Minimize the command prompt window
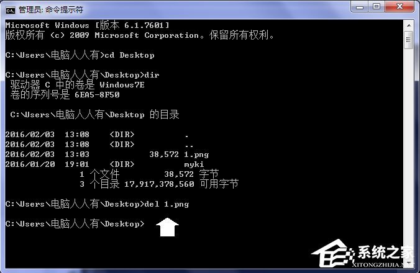The height and width of the screenshot is (273, 420). pyautogui.click(x=359, y=7)
